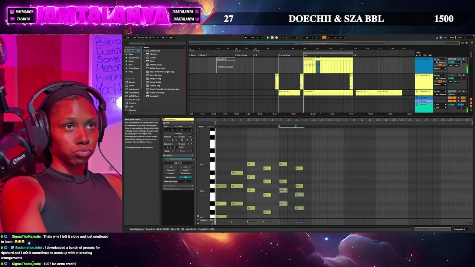
Task: Set track 1 monitor to In
Action: pos(435,65)
